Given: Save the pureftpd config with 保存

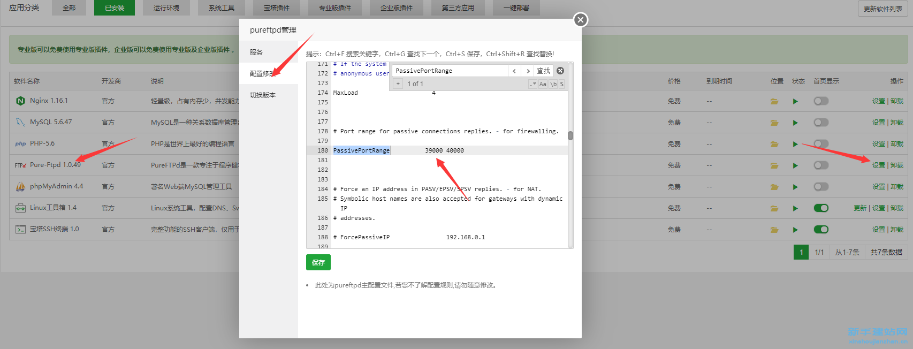Looking at the screenshot, I should (x=318, y=262).
